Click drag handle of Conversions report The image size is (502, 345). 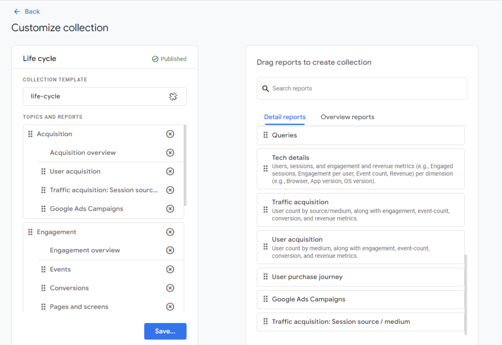[x=43, y=288]
